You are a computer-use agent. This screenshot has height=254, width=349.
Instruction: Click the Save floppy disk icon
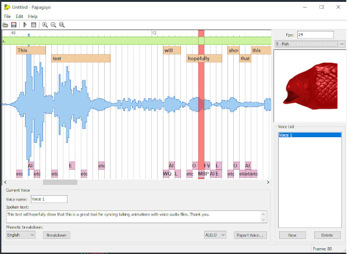point(13,25)
